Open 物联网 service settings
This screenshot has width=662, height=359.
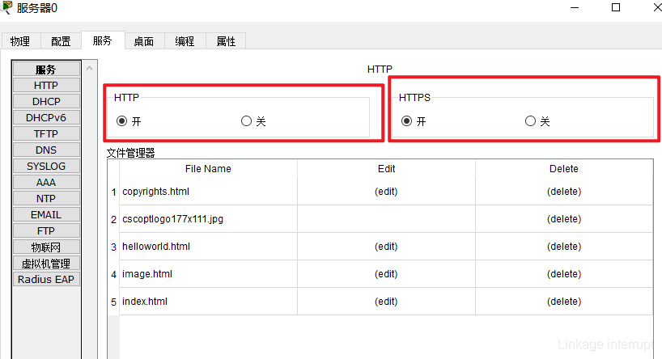click(x=46, y=247)
